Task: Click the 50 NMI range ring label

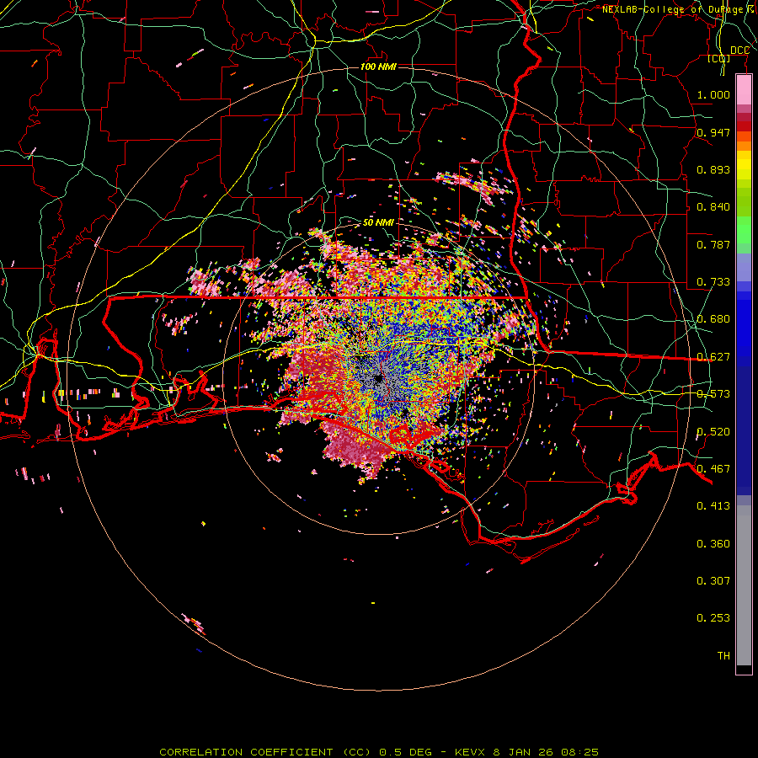Action: [378, 222]
